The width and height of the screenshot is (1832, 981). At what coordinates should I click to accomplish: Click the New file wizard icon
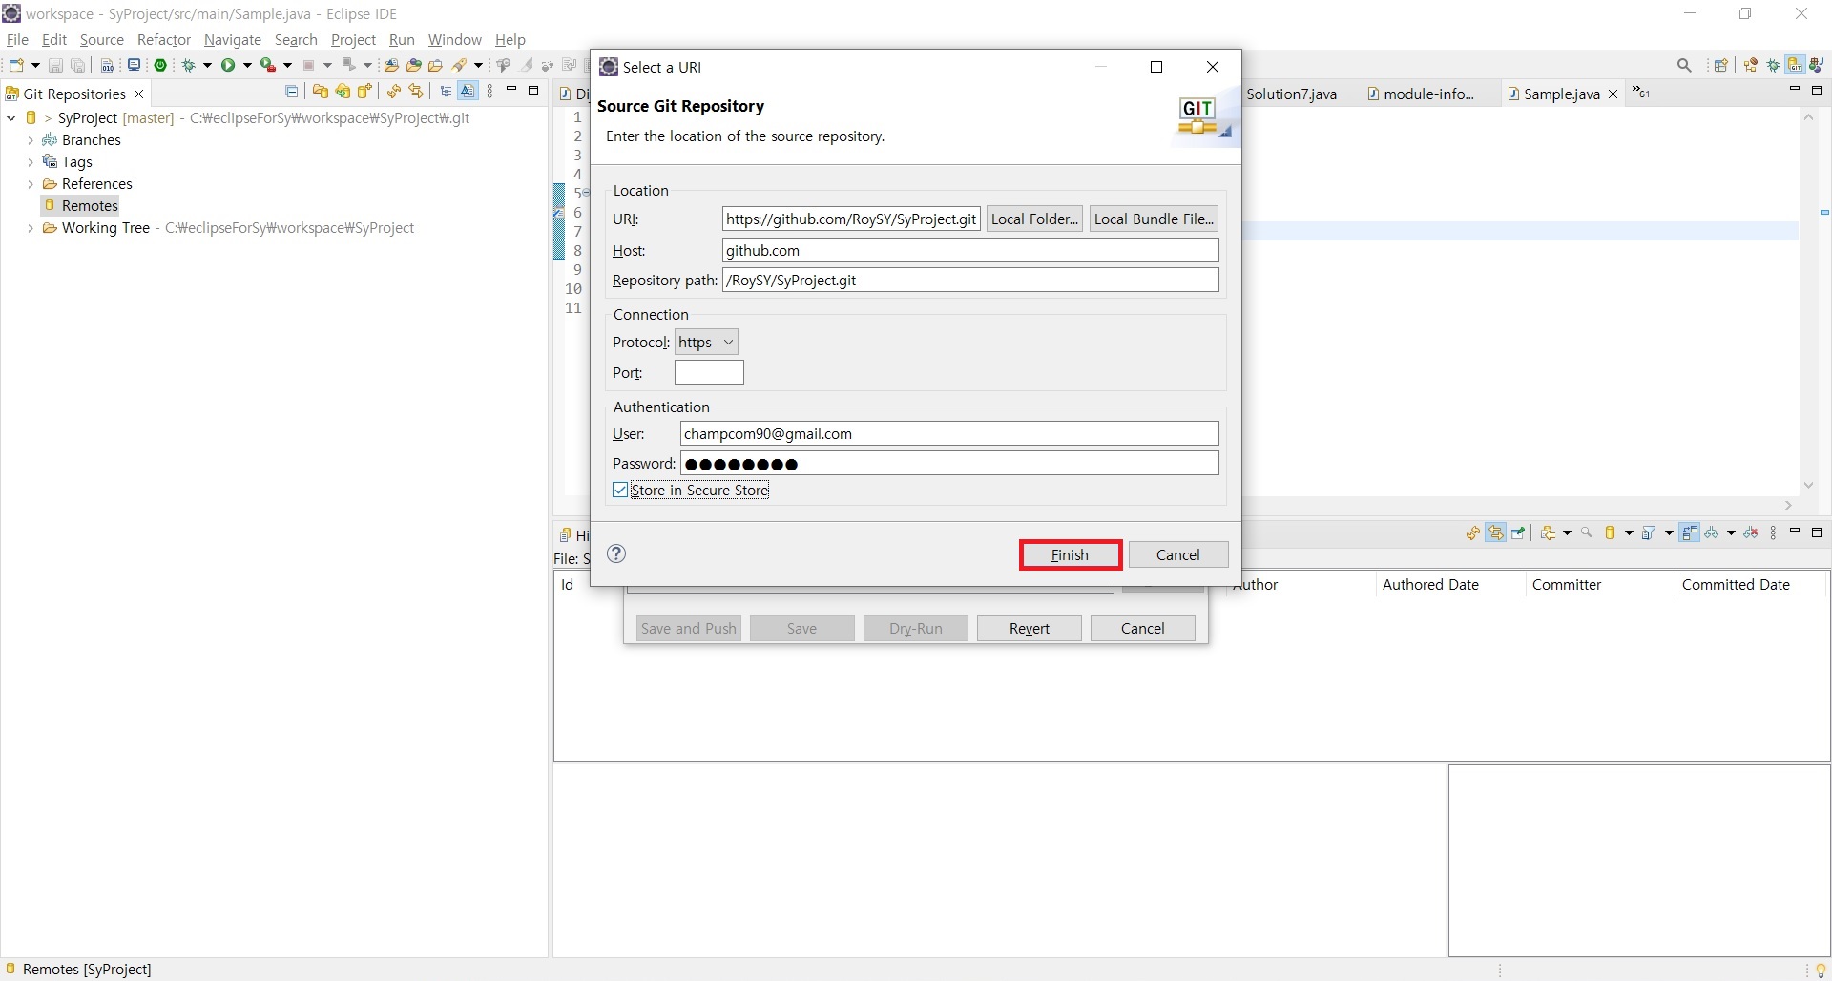tap(16, 65)
